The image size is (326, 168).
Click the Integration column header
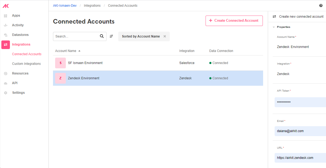click(187, 51)
